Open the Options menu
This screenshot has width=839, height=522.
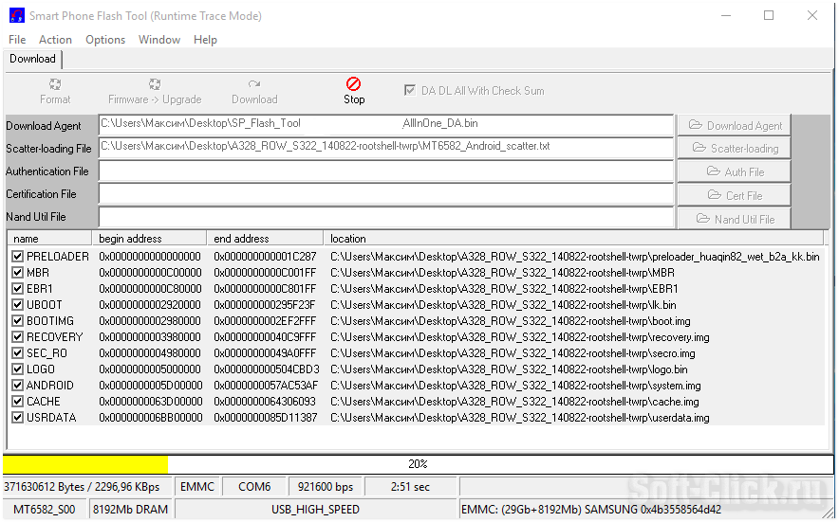[x=105, y=40]
